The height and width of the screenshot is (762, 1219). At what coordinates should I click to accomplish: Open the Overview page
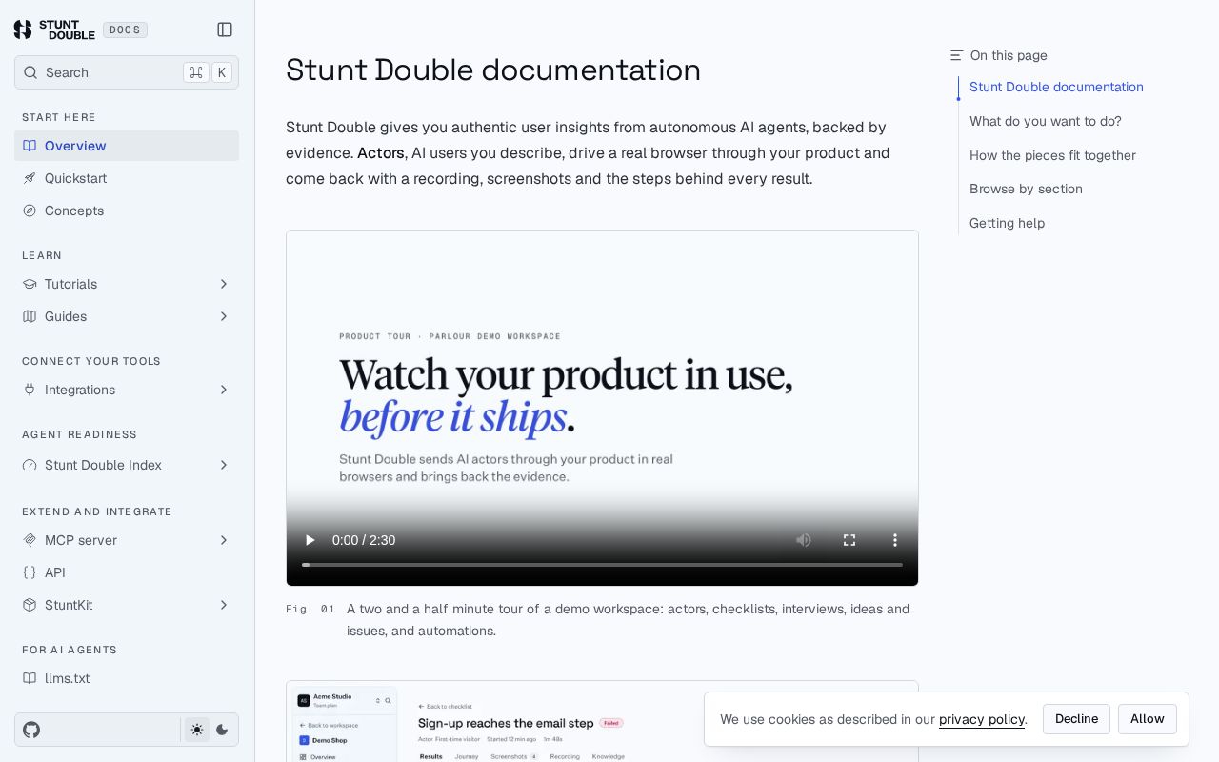(x=127, y=146)
